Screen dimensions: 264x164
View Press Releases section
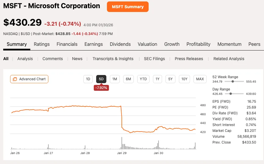189,59
